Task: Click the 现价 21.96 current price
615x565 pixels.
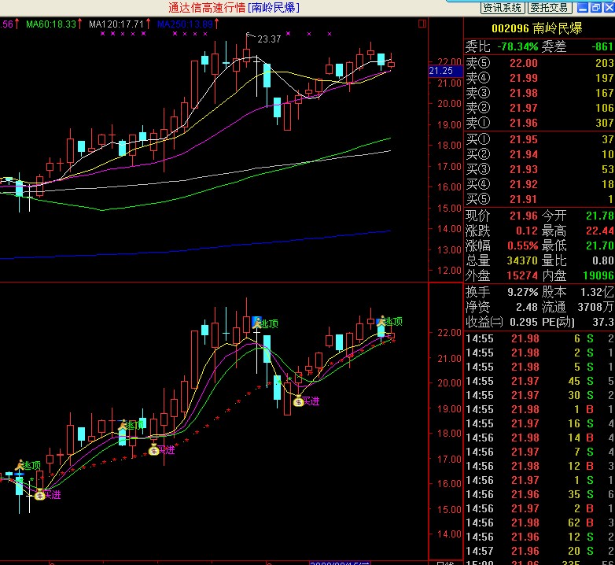Action: point(523,216)
